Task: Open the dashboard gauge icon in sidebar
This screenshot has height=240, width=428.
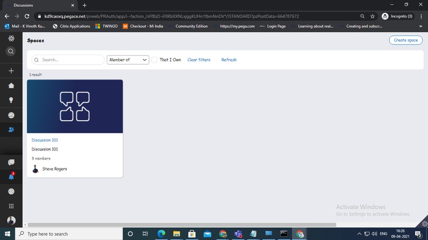Action: [x=11, y=115]
